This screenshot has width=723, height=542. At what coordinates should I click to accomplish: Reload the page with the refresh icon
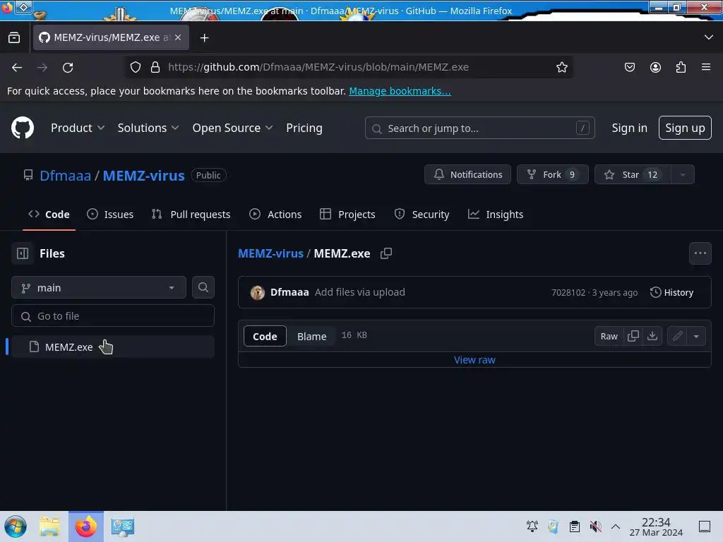pyautogui.click(x=68, y=67)
